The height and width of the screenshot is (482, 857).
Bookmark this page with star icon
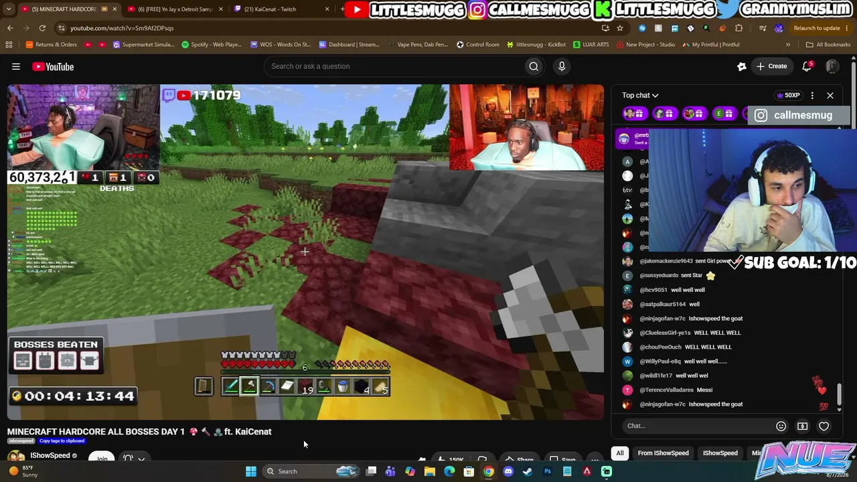click(x=620, y=28)
